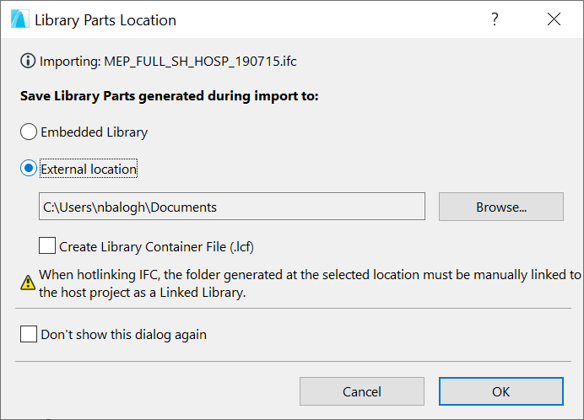Click the folder path input field
This screenshot has height=420, width=584.
pyautogui.click(x=232, y=207)
